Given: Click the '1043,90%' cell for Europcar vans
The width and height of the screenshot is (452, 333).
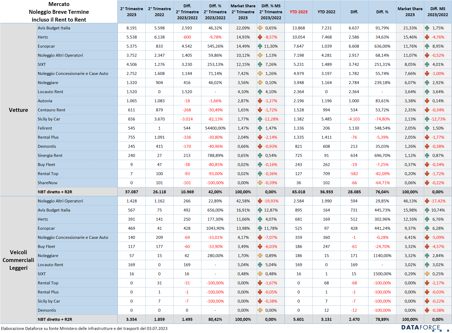Looking at the screenshot, I should (x=215, y=228).
